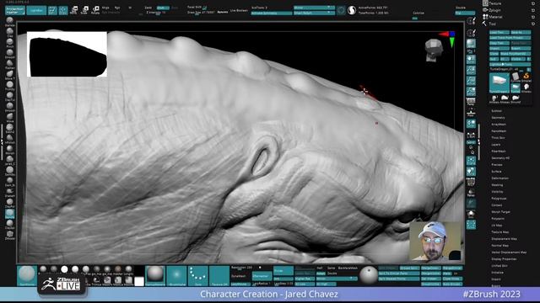The width and height of the screenshot is (540, 303).
Task: Click the Frame mesh icon
Action: 471,161
